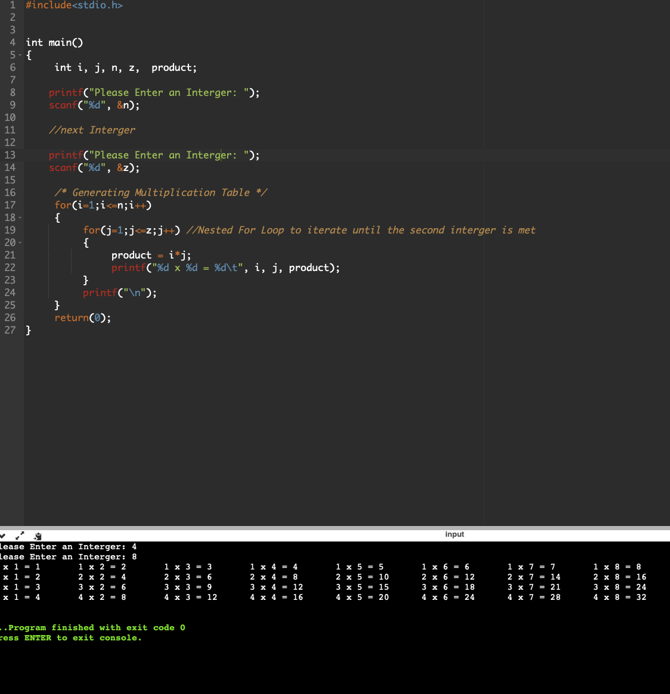This screenshot has width=670, height=694.
Task: Click line number 1 in the gutter
Action: 13,5
